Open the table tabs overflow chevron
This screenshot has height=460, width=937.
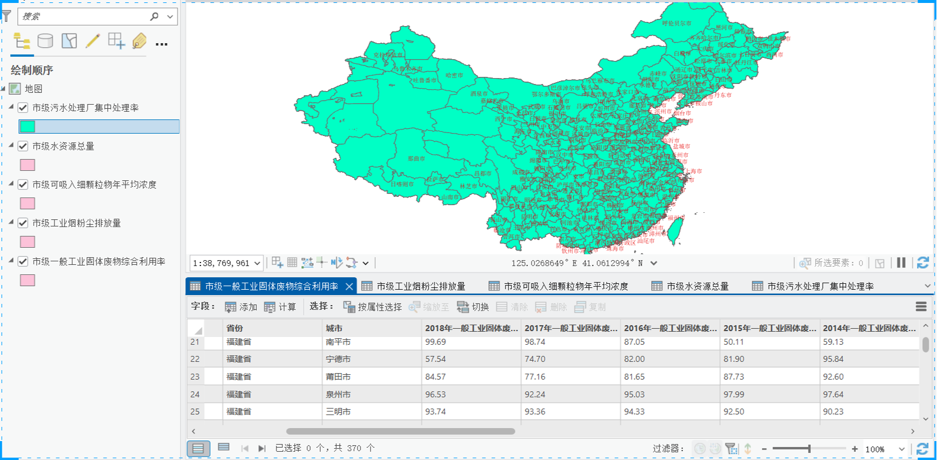[x=927, y=286]
